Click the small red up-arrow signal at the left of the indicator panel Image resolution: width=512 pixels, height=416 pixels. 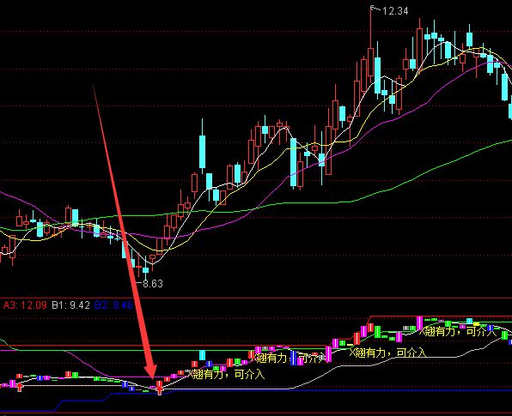[20, 388]
